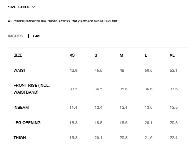The image size is (192, 149).
Task: Click the XL thigh value 22.4
Action: (174, 138)
